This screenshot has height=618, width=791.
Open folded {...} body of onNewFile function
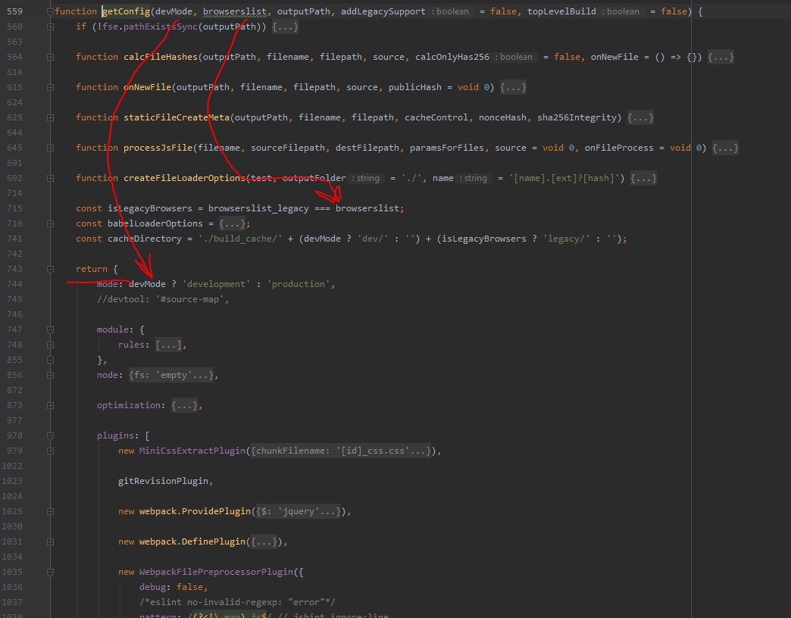(513, 87)
